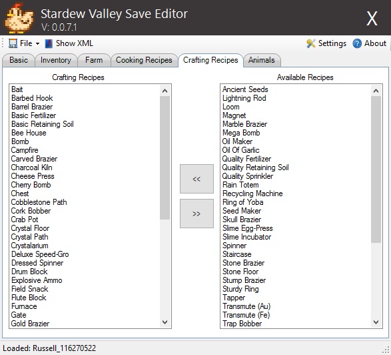Select Barrel Brazier recipe
Viewport: 391px width, 355px height.
[32, 107]
